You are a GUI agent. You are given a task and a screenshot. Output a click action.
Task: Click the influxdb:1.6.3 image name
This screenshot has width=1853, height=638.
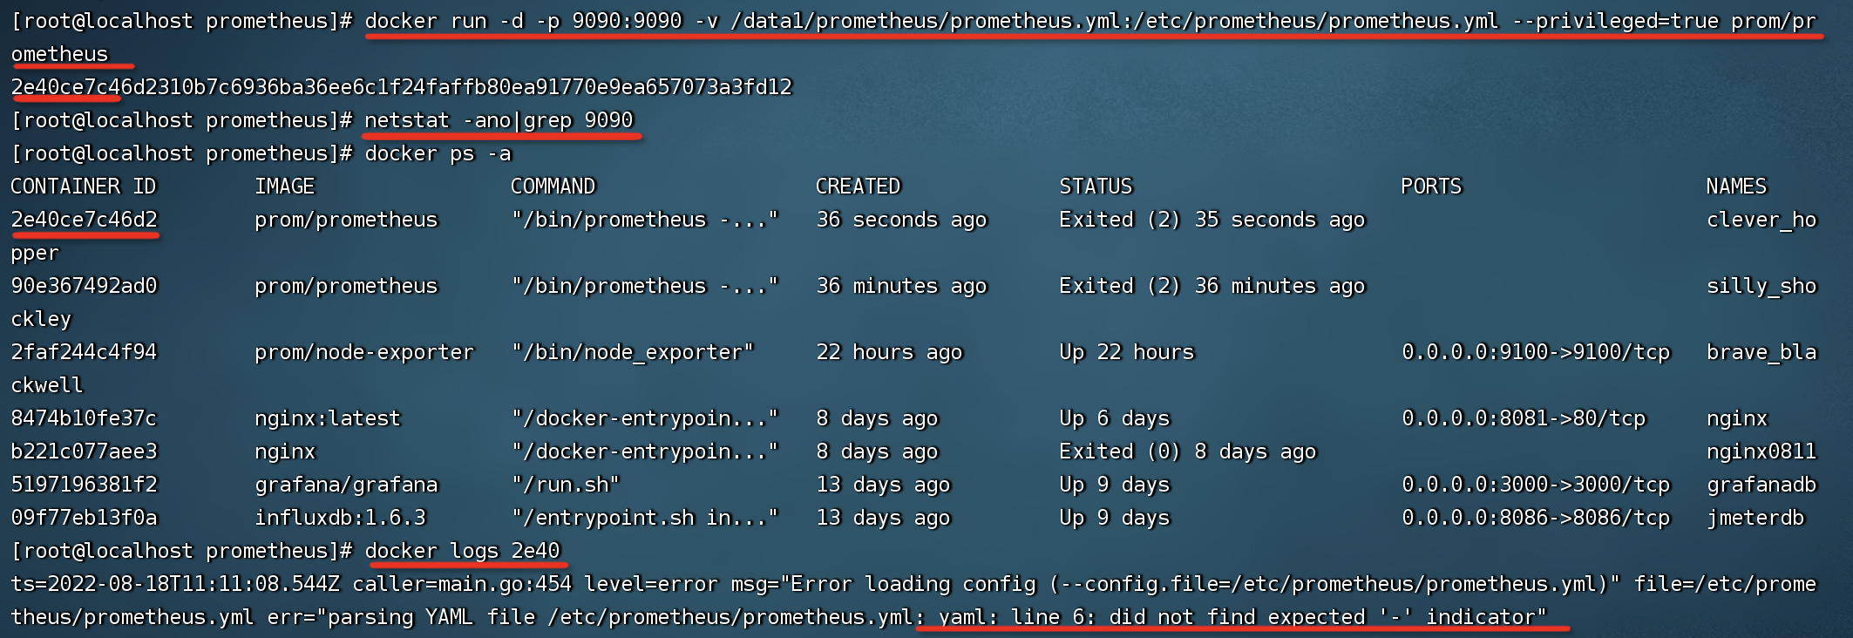(x=340, y=518)
